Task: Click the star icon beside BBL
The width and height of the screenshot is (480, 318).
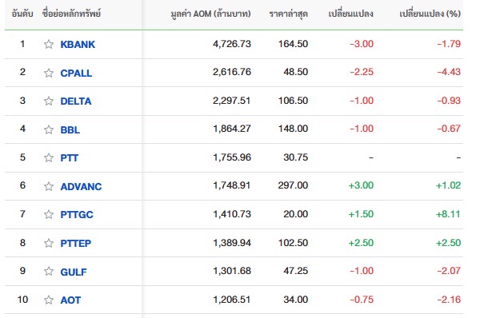Action: [x=49, y=129]
